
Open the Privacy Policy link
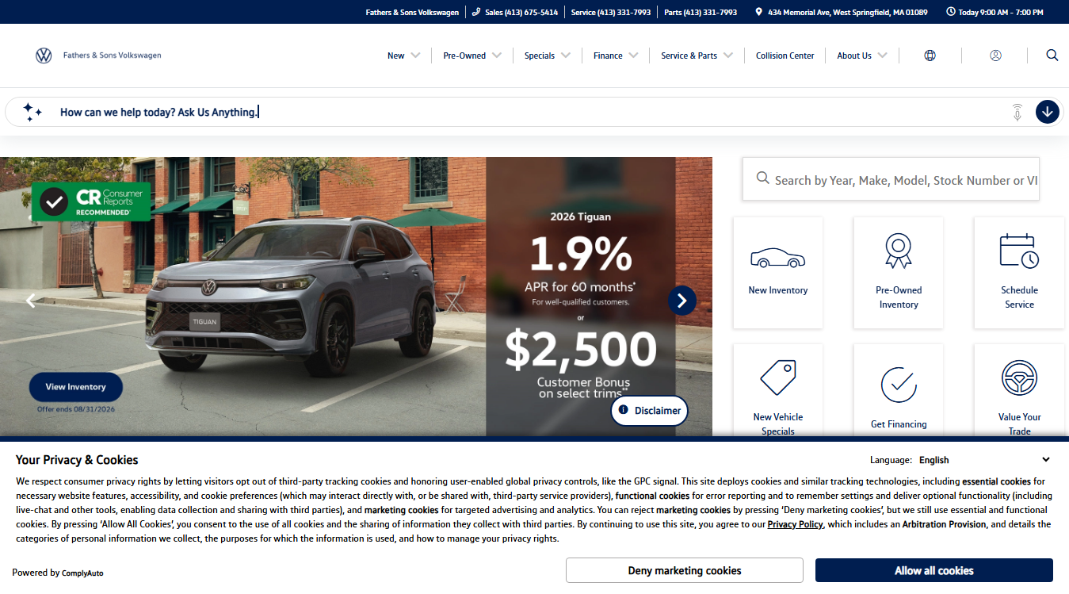click(x=795, y=524)
